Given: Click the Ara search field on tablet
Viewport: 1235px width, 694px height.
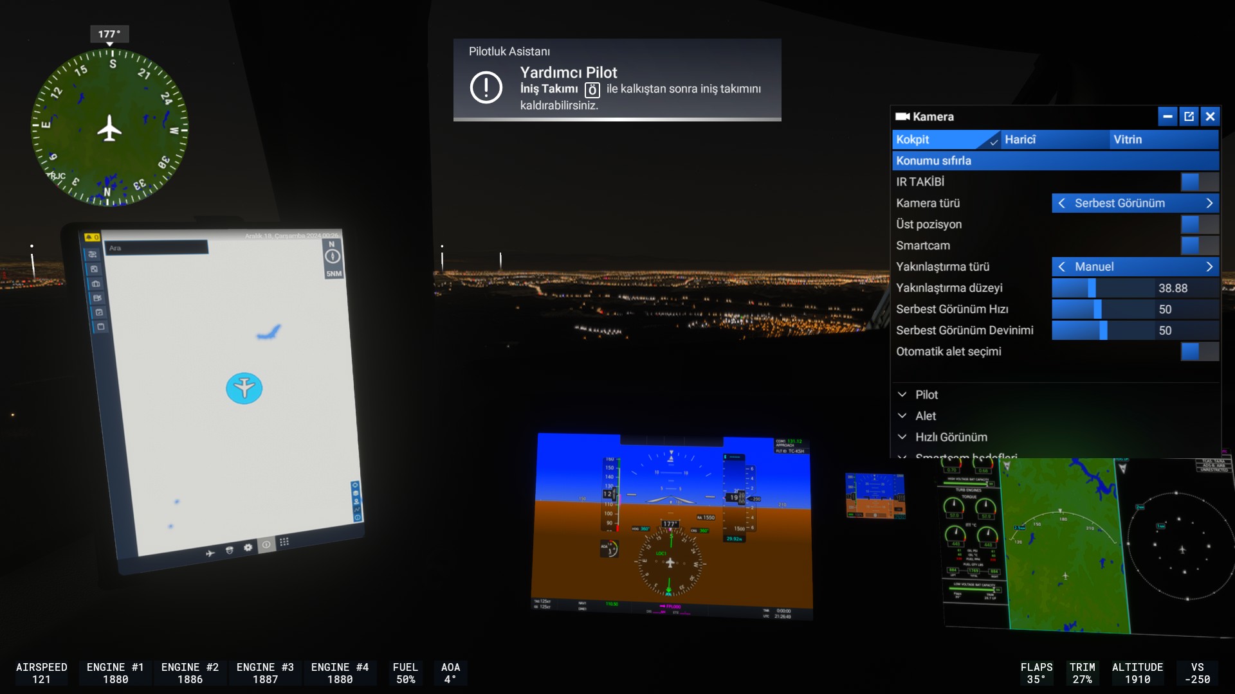Looking at the screenshot, I should pyautogui.click(x=157, y=247).
